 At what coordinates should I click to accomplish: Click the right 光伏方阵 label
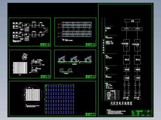[137, 98]
